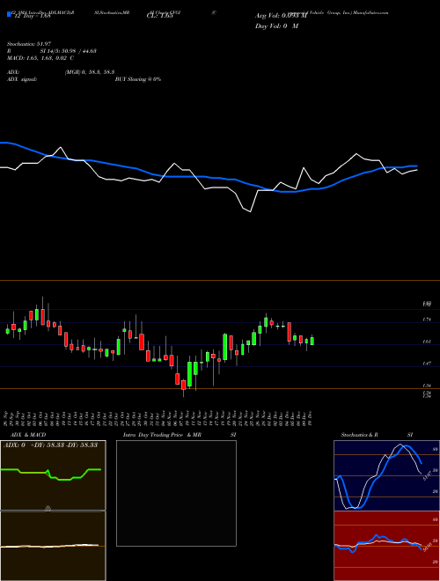Click the last green candlestick on the chart
This screenshot has height=581, width=440.
click(x=312, y=341)
